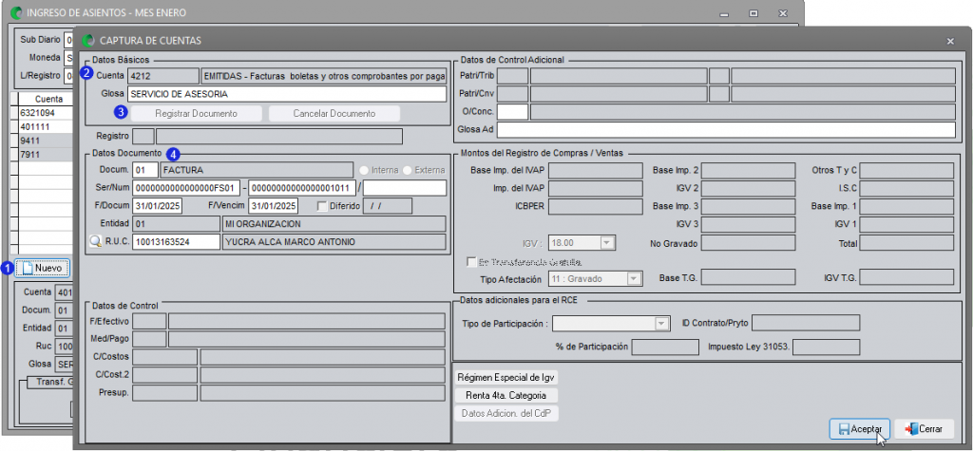
Task: Click the MI ORGANIZACION entity field
Action: pos(334,224)
